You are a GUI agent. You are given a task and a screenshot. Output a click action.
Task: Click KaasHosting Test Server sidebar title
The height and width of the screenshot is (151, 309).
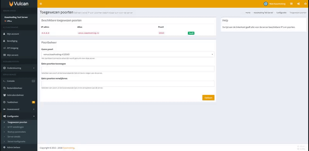16,17
